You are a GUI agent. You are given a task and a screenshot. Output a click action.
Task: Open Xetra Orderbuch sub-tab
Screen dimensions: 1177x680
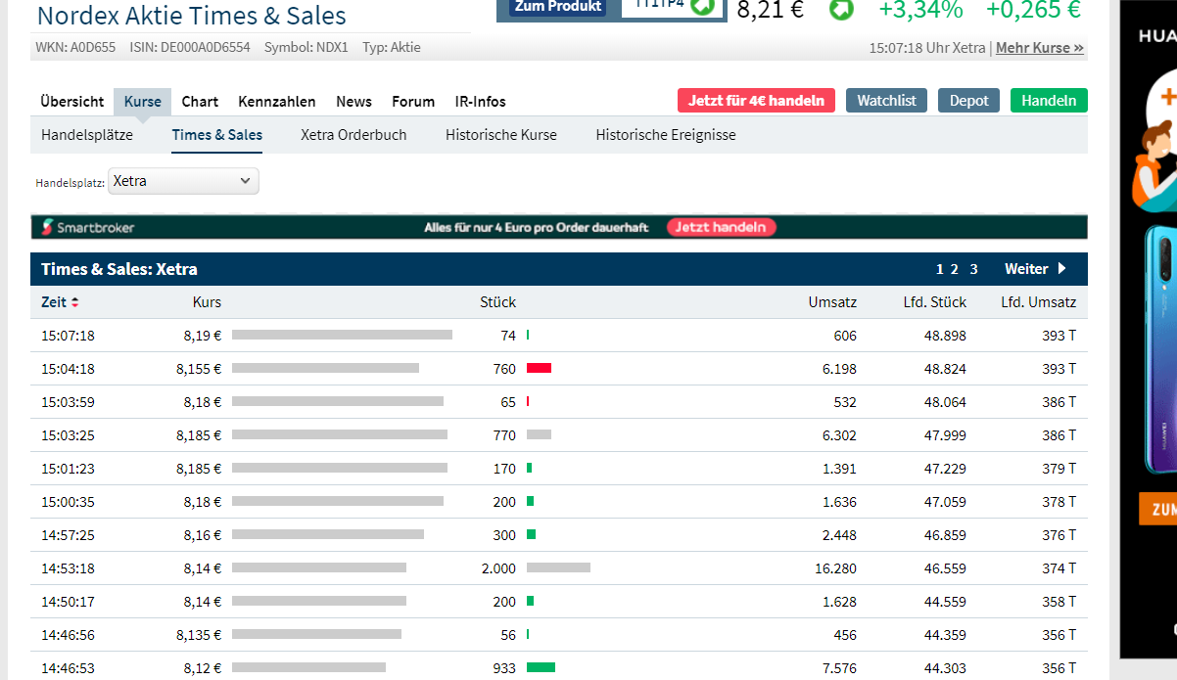tap(353, 135)
